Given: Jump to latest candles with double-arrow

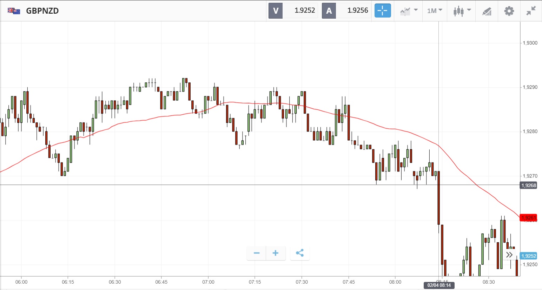Looking at the screenshot, I should (x=509, y=255).
